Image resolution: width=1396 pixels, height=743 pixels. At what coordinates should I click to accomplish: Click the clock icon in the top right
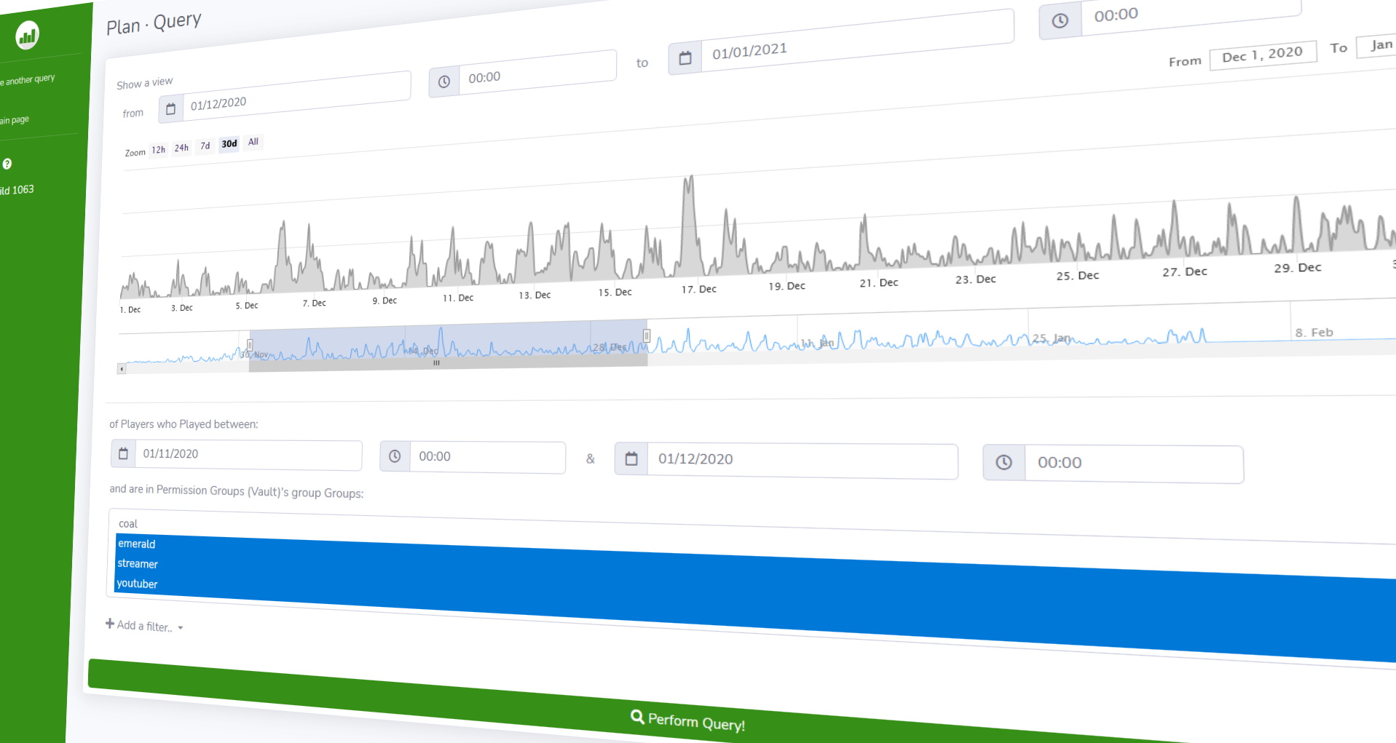click(1060, 20)
